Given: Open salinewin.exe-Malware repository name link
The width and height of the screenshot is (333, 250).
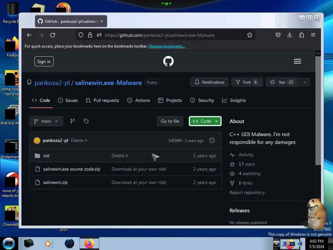Looking at the screenshot, I should [108, 83].
